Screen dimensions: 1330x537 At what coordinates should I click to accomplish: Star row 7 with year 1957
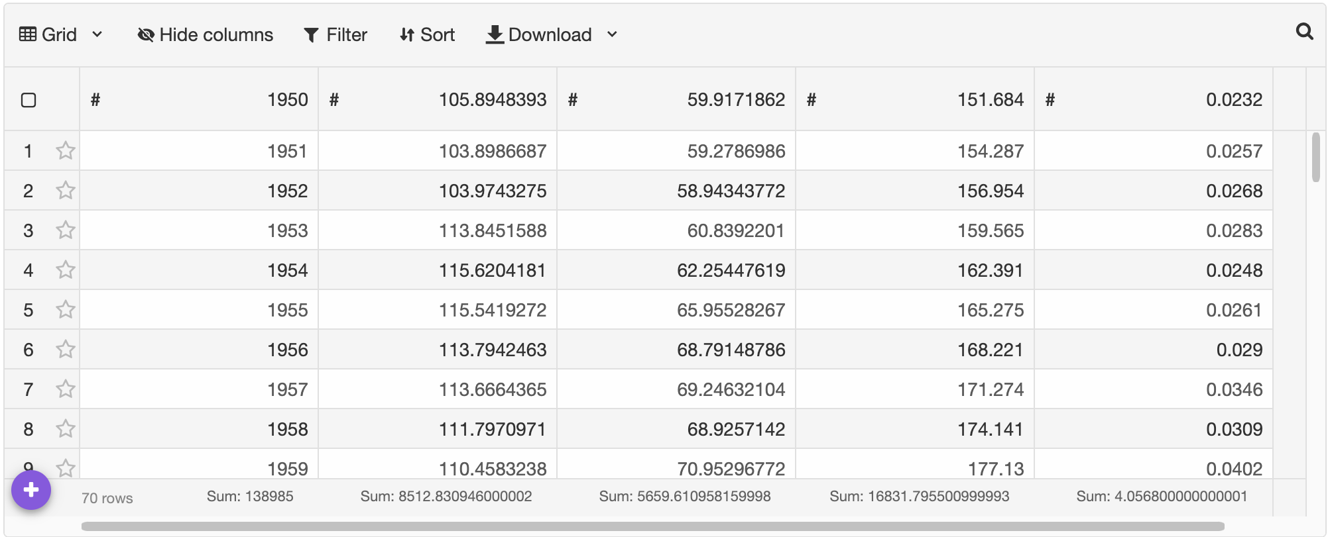point(65,389)
